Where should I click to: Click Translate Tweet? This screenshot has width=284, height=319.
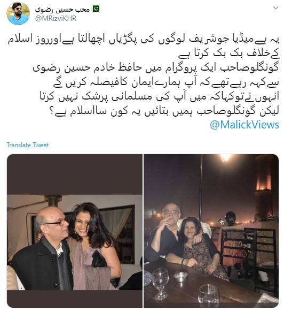(28, 145)
